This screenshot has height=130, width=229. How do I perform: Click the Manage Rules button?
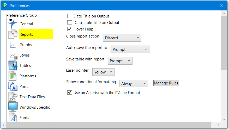tap(166, 83)
